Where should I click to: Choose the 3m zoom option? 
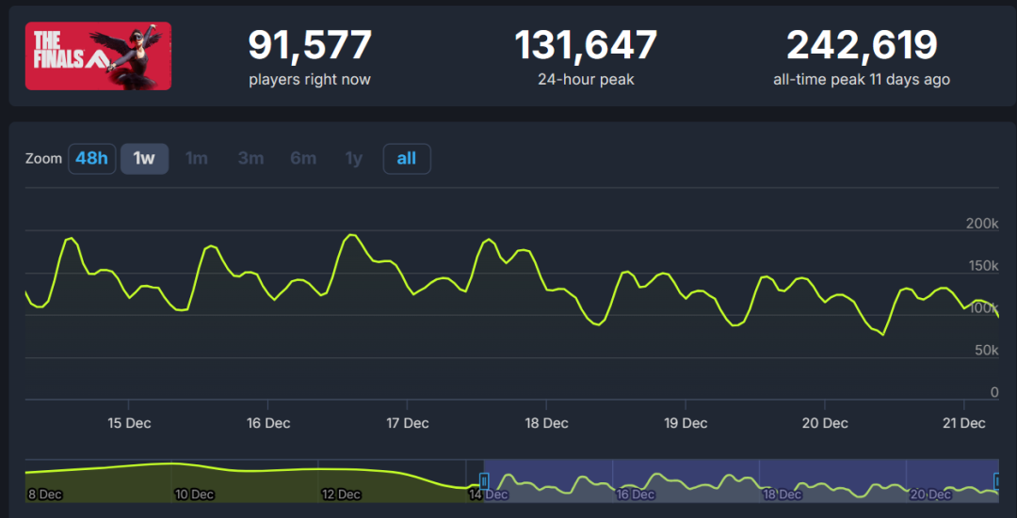(250, 159)
